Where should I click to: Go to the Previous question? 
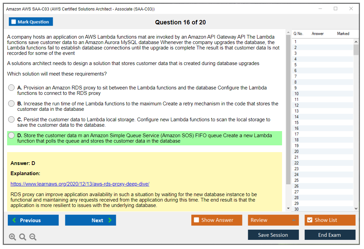coord(33,220)
